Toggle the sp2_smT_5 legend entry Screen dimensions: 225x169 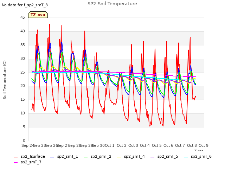(x=164, y=156)
